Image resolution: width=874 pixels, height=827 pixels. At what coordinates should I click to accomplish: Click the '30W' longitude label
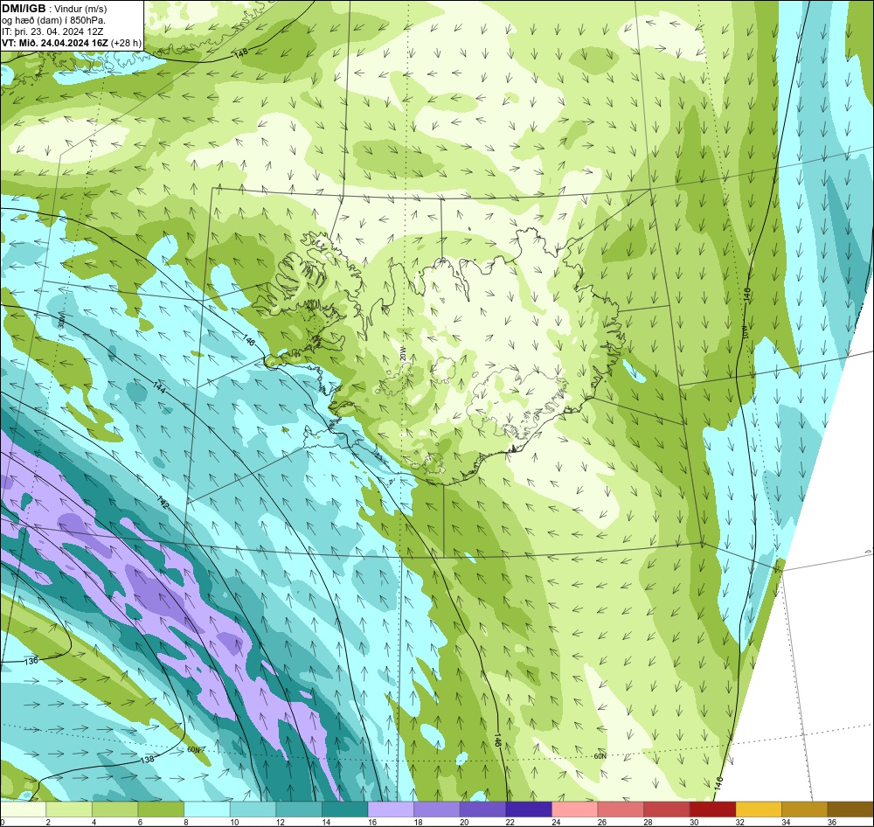click(x=61, y=321)
